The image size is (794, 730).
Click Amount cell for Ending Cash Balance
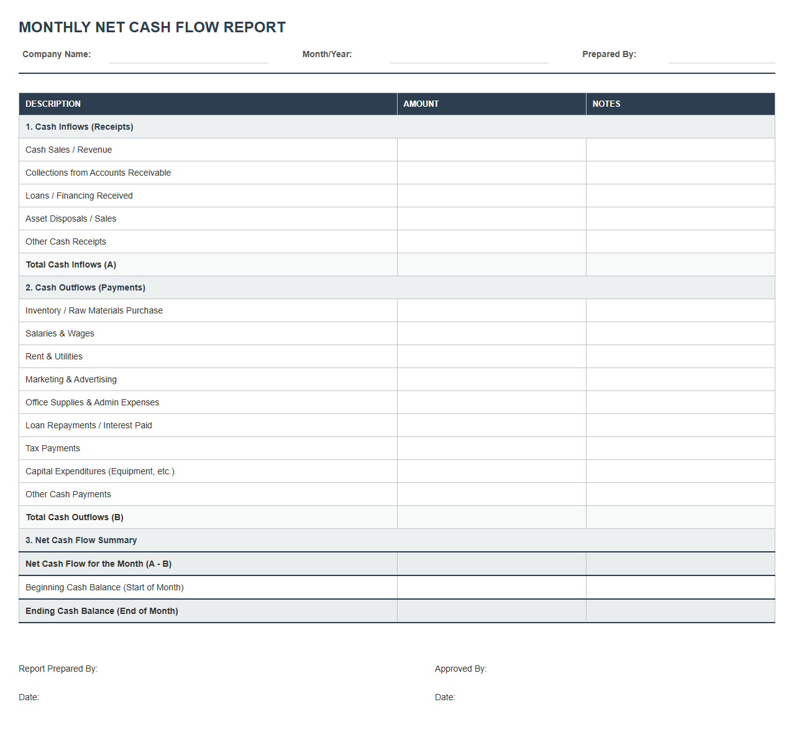(x=491, y=611)
